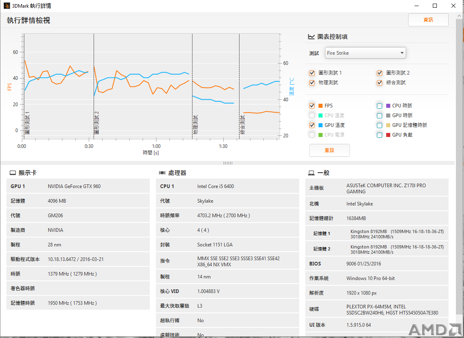Image resolution: width=464 pixels, height=338 pixels.
Task: Enable the GPU 記憶體時脈 series checkbox
Action: [x=380, y=125]
